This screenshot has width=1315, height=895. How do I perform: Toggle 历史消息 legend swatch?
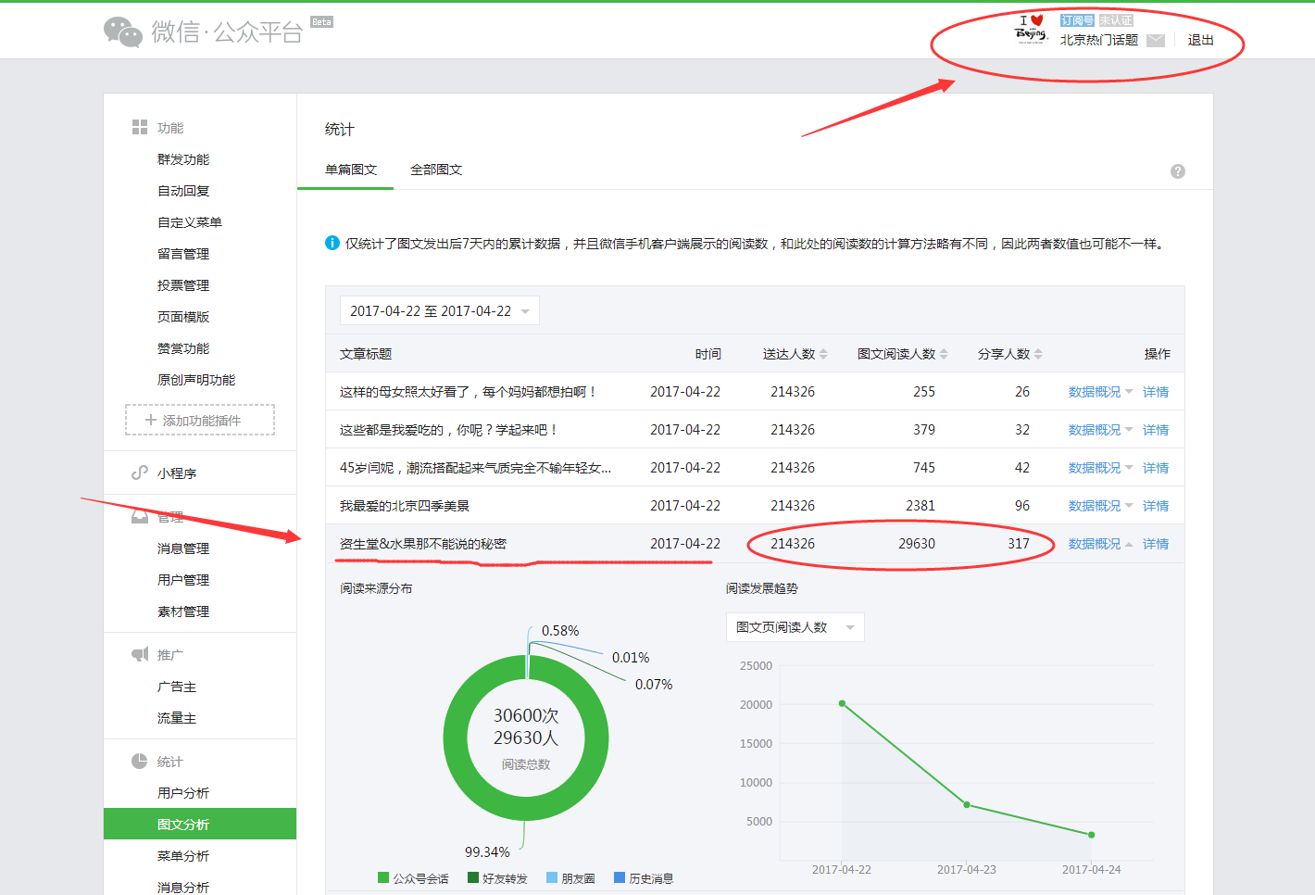pyautogui.click(x=620, y=877)
